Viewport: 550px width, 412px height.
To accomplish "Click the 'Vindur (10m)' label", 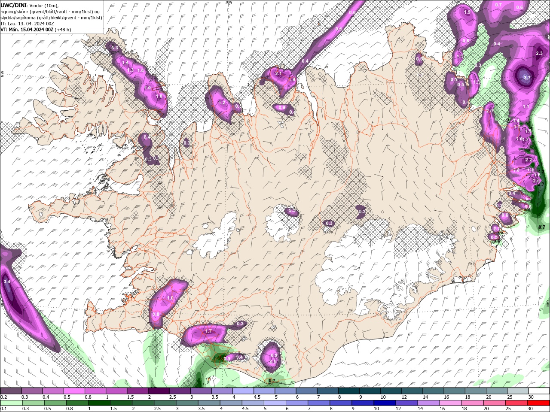I will coord(43,5).
